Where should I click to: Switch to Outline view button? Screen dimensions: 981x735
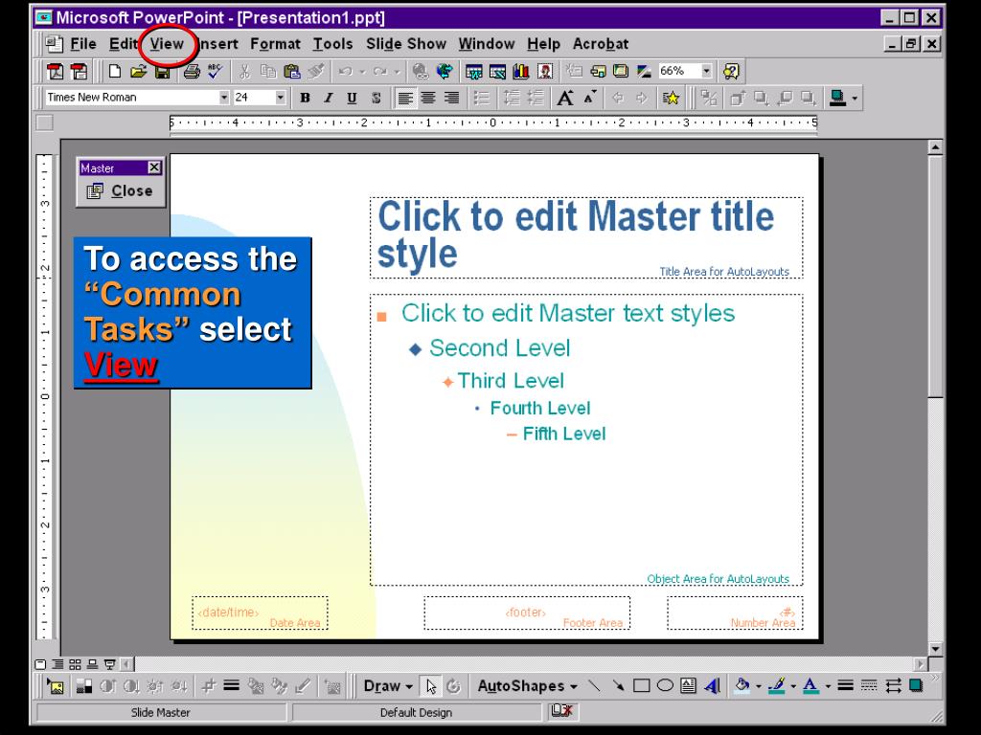click(57, 664)
